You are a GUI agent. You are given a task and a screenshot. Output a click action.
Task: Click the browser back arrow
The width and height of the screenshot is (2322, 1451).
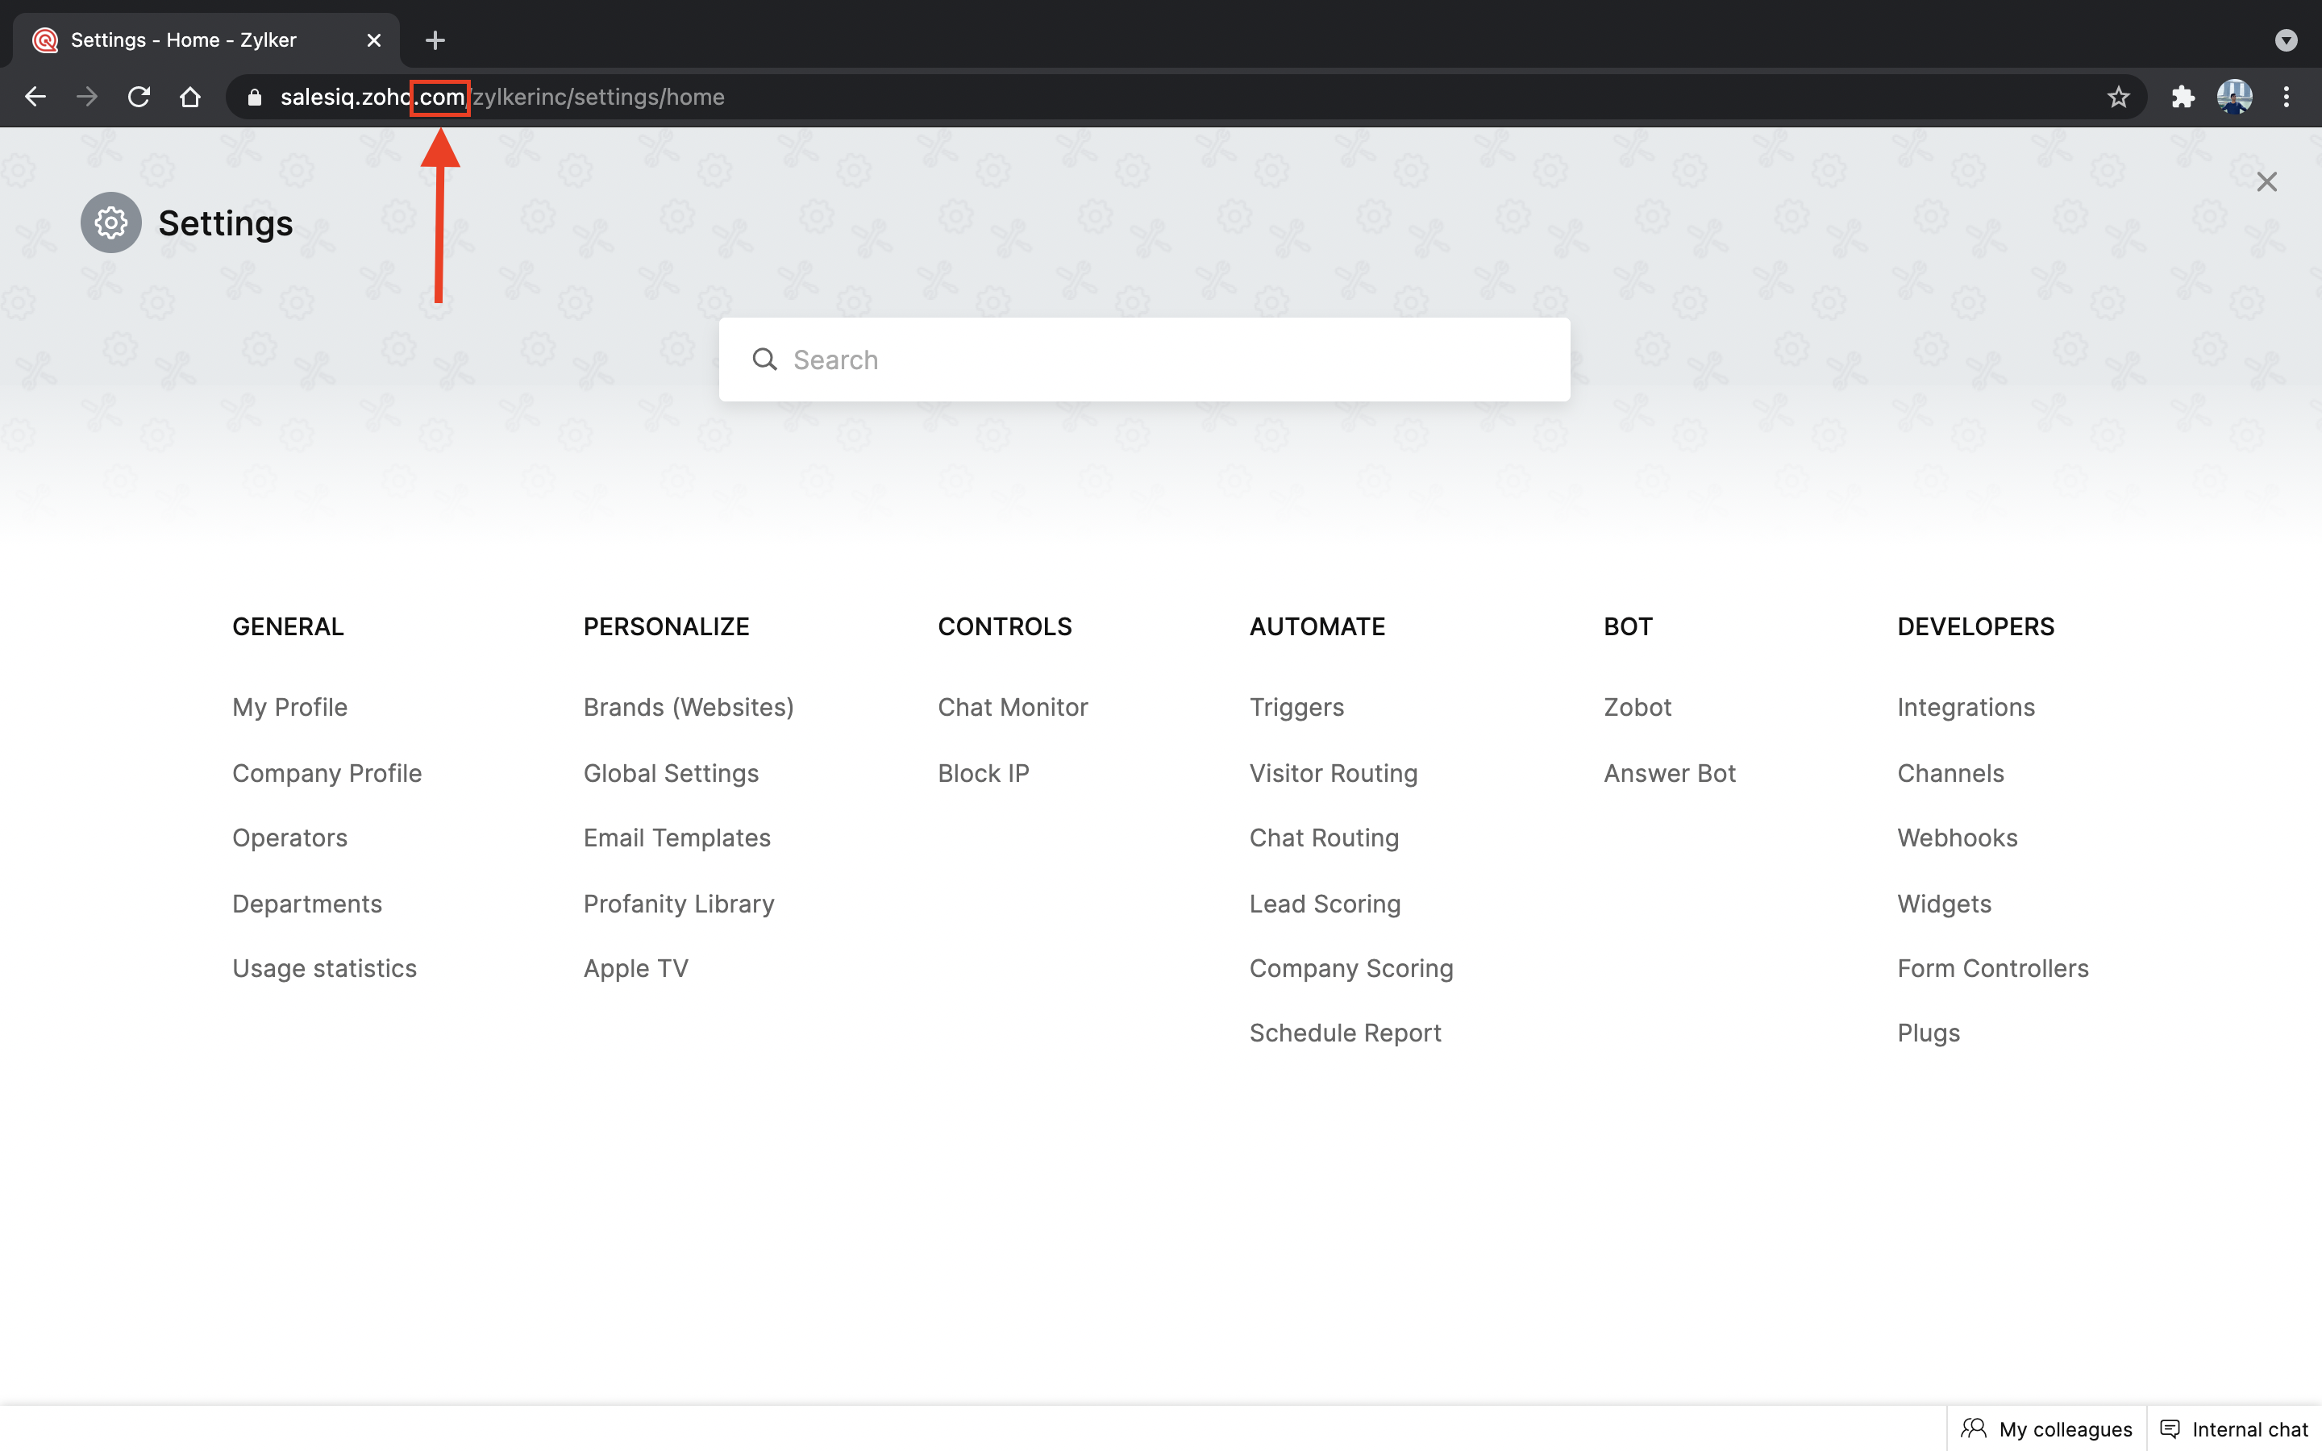coord(35,97)
